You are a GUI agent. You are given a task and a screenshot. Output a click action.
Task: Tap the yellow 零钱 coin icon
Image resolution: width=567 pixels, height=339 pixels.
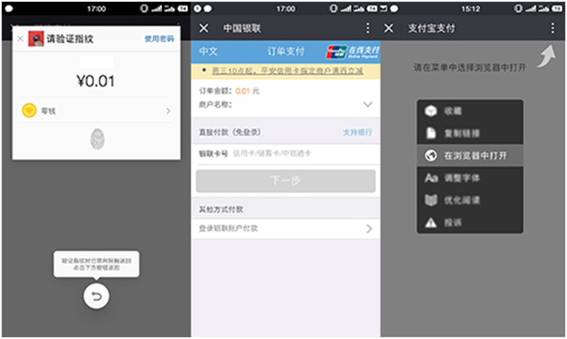coord(29,111)
